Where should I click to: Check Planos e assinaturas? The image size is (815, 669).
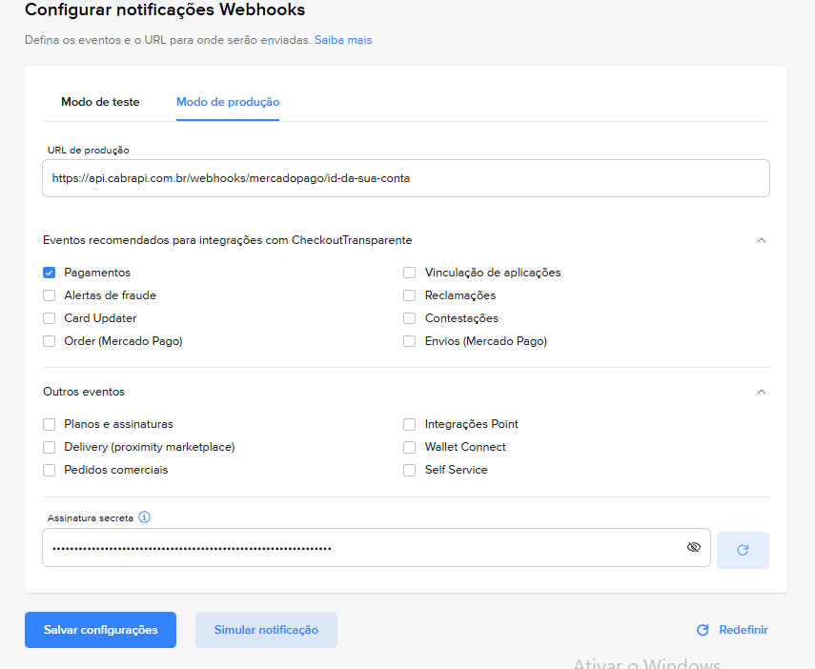[50, 425]
